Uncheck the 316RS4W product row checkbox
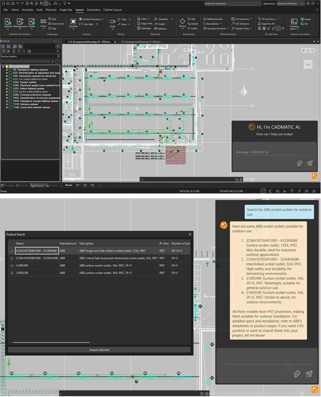This screenshot has width=321, height=397. [x=12, y=265]
